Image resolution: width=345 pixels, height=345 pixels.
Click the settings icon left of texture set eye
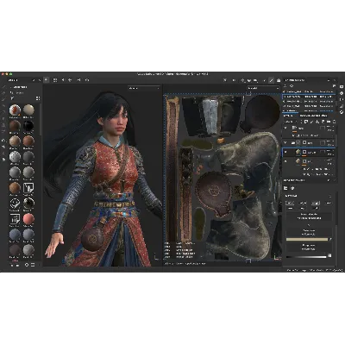click(x=285, y=86)
